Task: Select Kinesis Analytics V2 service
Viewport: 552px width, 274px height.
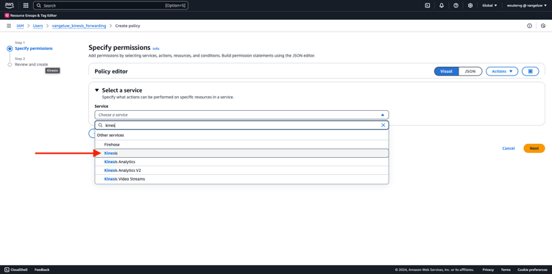Action: pos(241,170)
